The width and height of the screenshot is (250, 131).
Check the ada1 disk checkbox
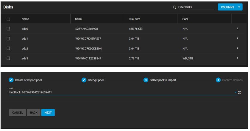8,39
